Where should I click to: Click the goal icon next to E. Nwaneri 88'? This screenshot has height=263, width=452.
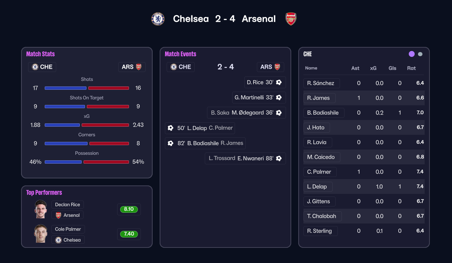279,158
